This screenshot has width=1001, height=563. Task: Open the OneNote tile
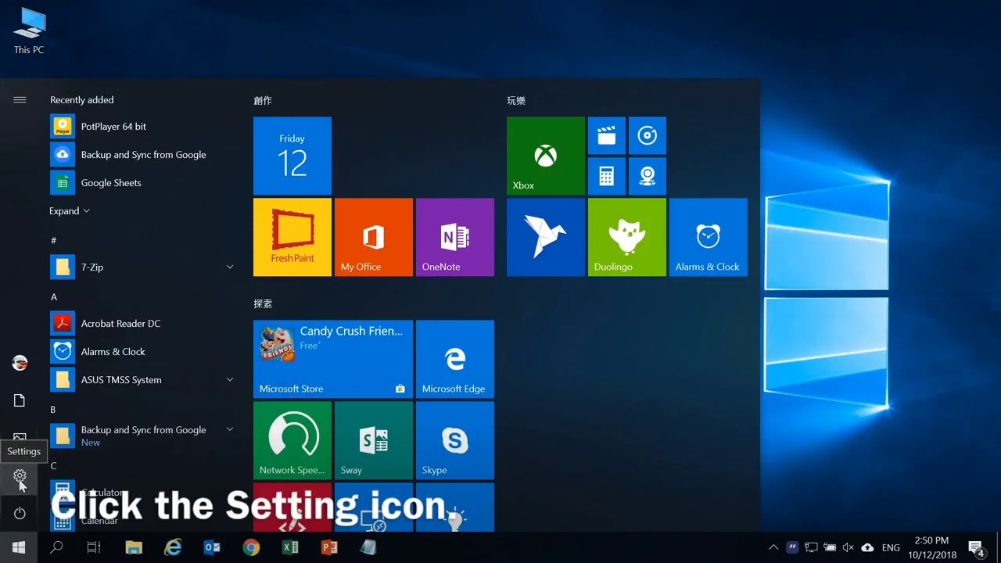pos(455,237)
